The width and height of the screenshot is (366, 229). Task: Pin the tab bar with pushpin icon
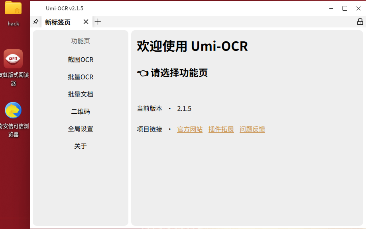pyautogui.click(x=36, y=21)
